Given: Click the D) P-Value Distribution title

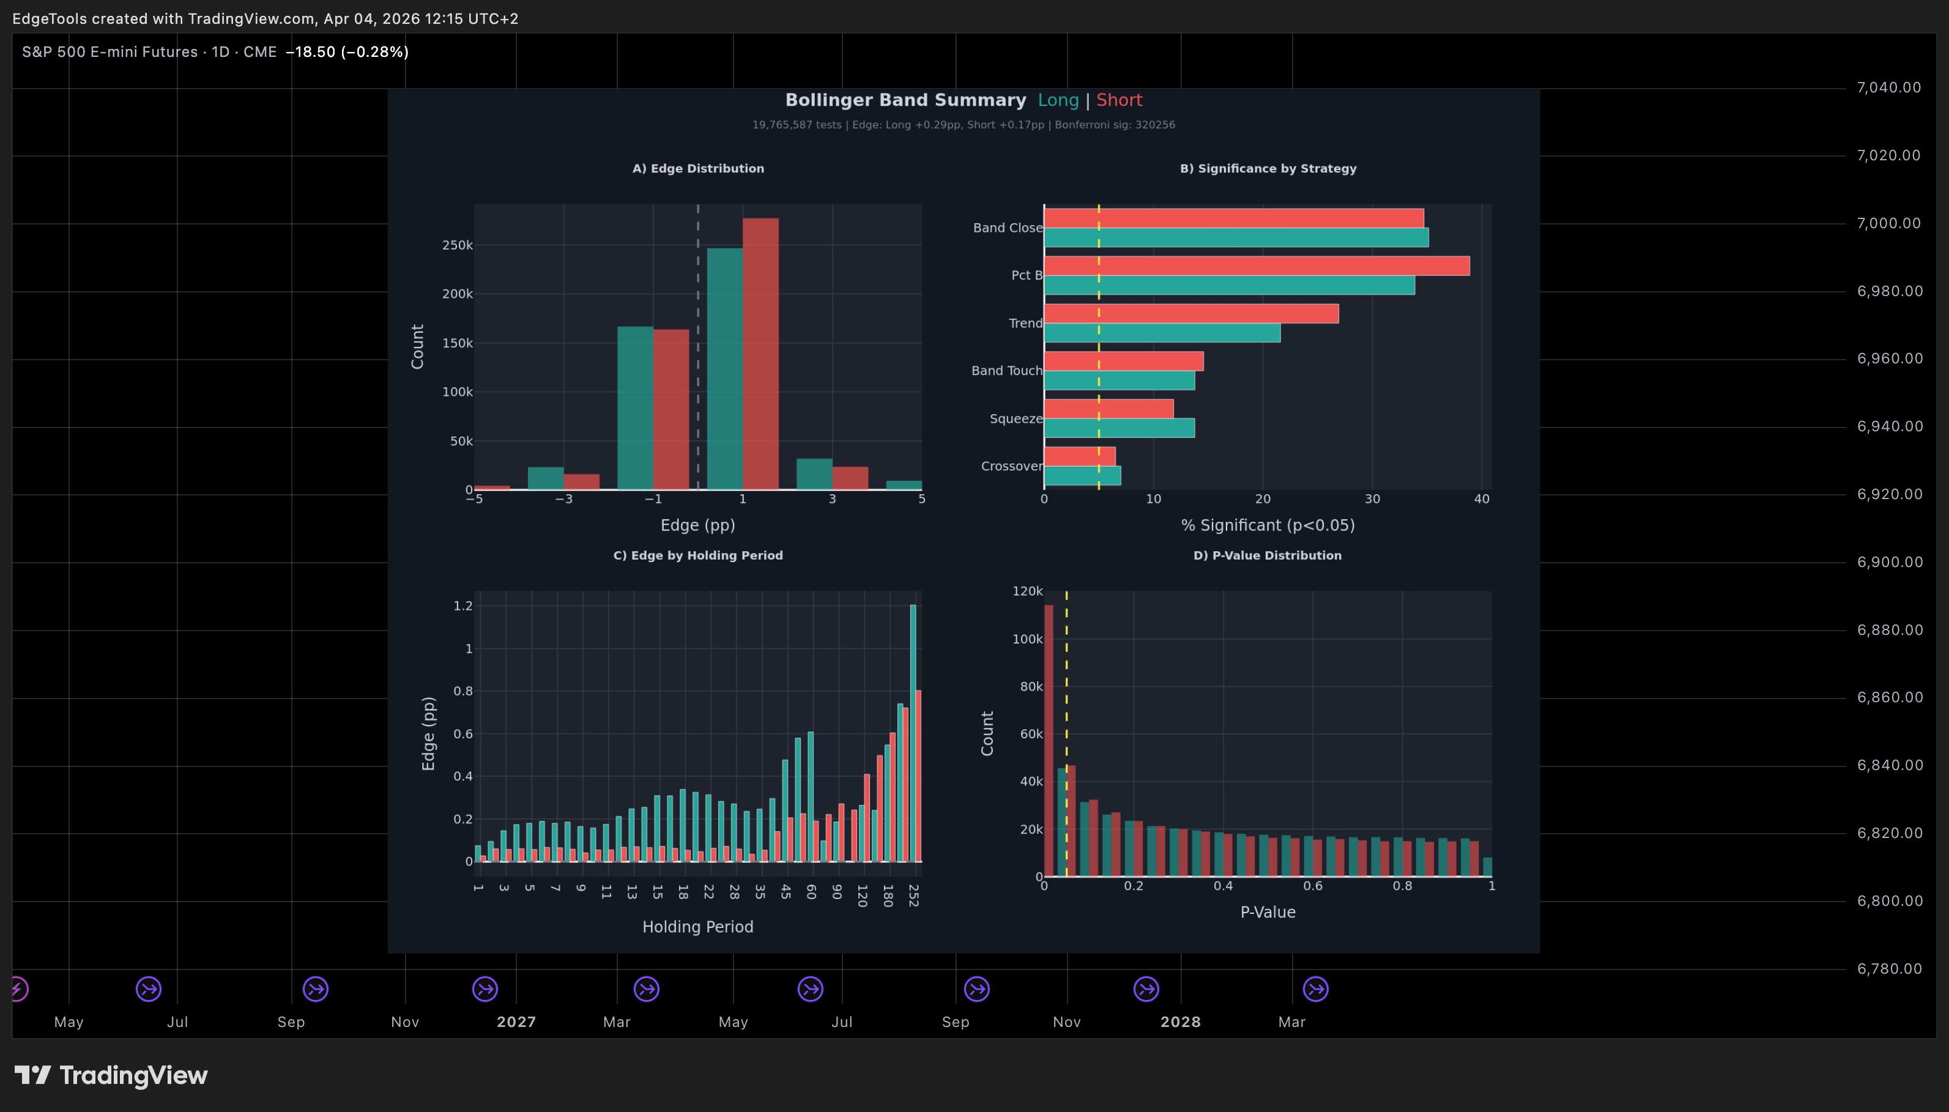Looking at the screenshot, I should 1268,555.
